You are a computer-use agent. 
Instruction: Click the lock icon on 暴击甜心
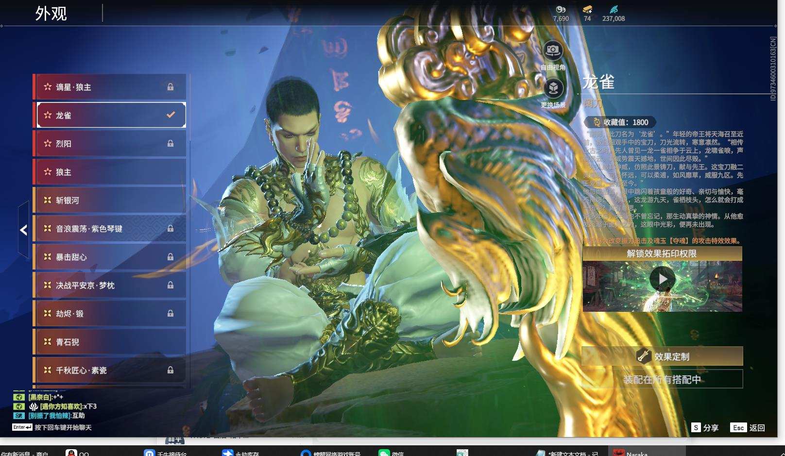point(171,256)
